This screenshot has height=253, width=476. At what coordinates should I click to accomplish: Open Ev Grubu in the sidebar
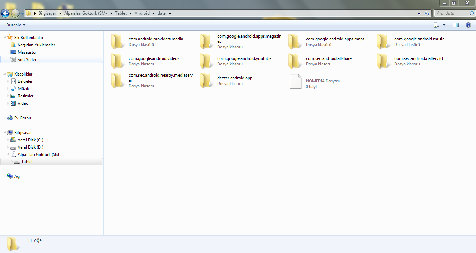[x=22, y=118]
